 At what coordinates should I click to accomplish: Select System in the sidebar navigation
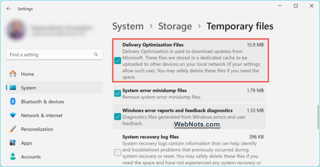28,88
